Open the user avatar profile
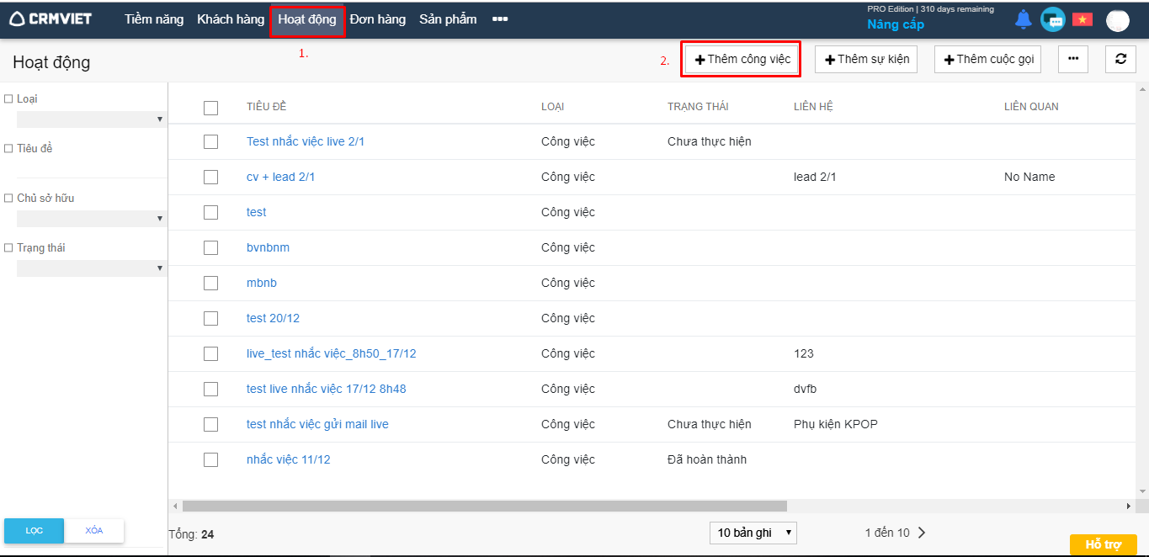 click(1117, 20)
